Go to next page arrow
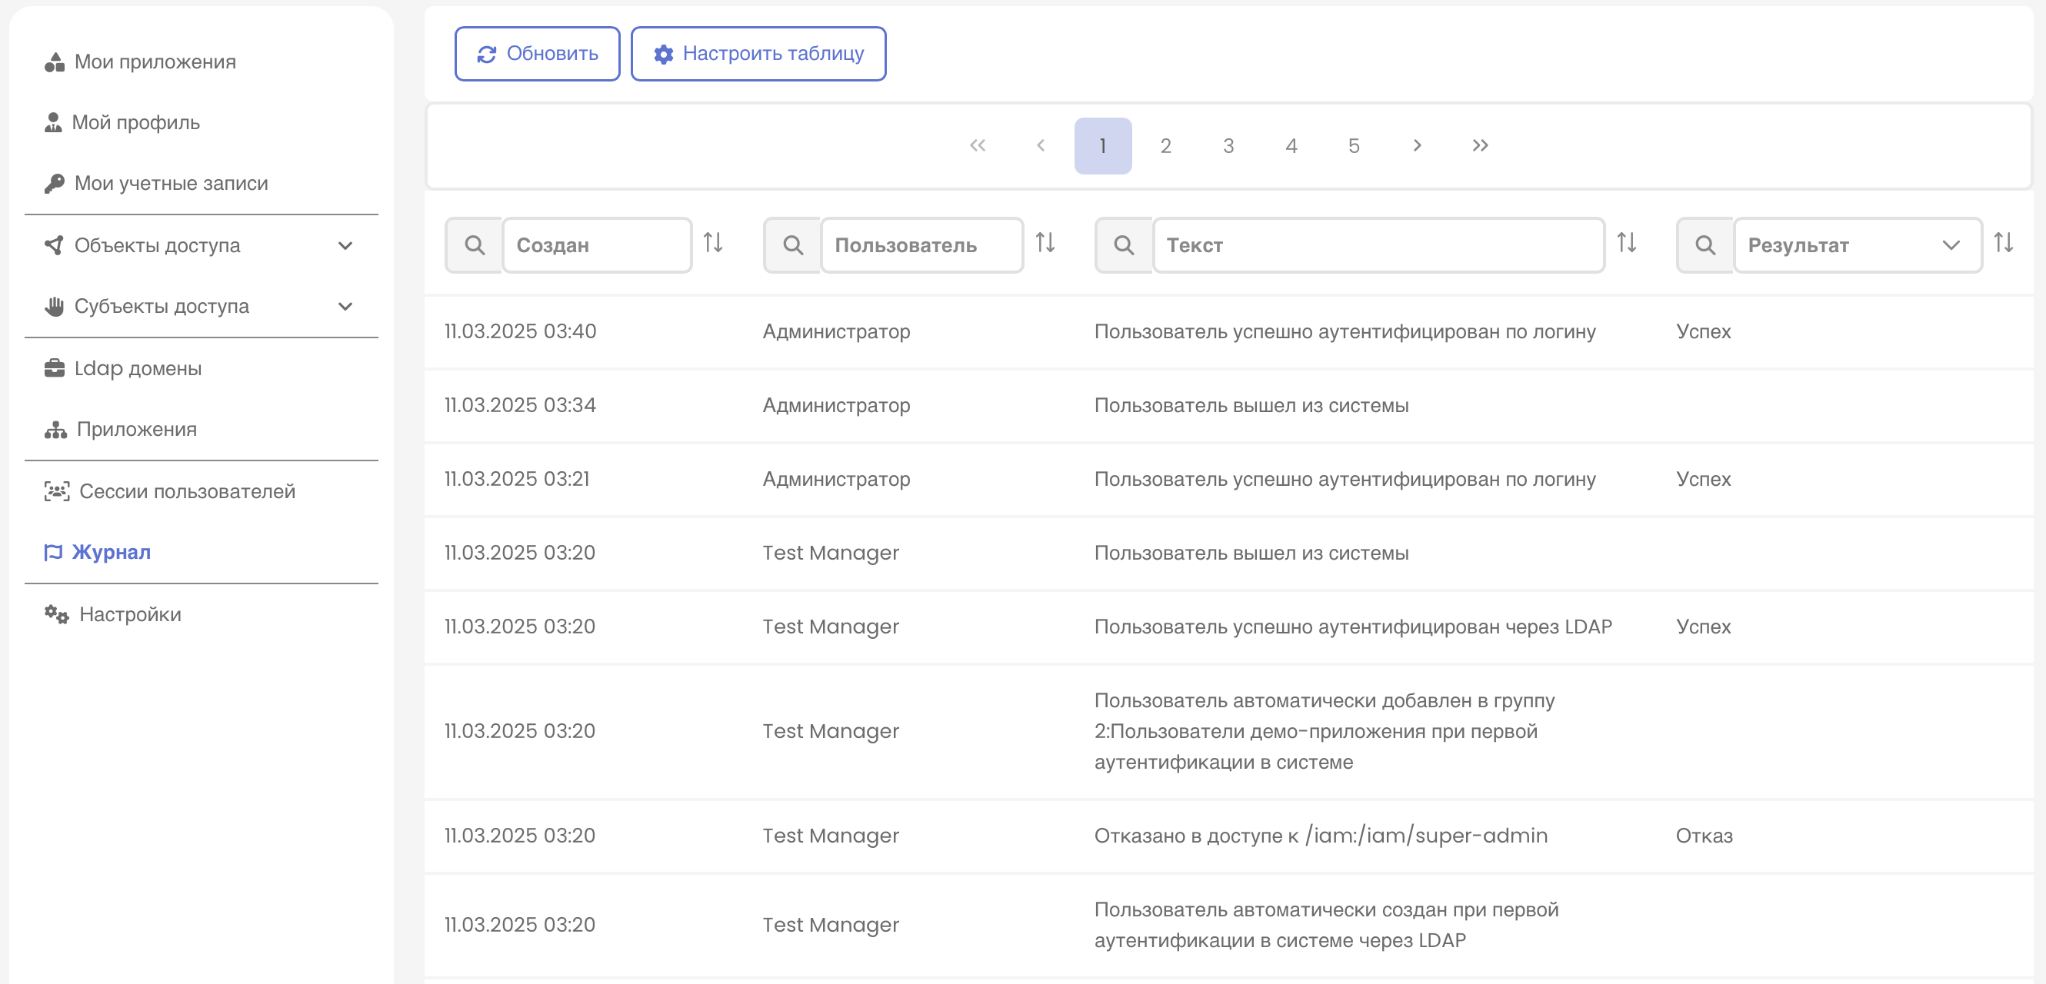This screenshot has width=2046, height=984. tap(1417, 145)
